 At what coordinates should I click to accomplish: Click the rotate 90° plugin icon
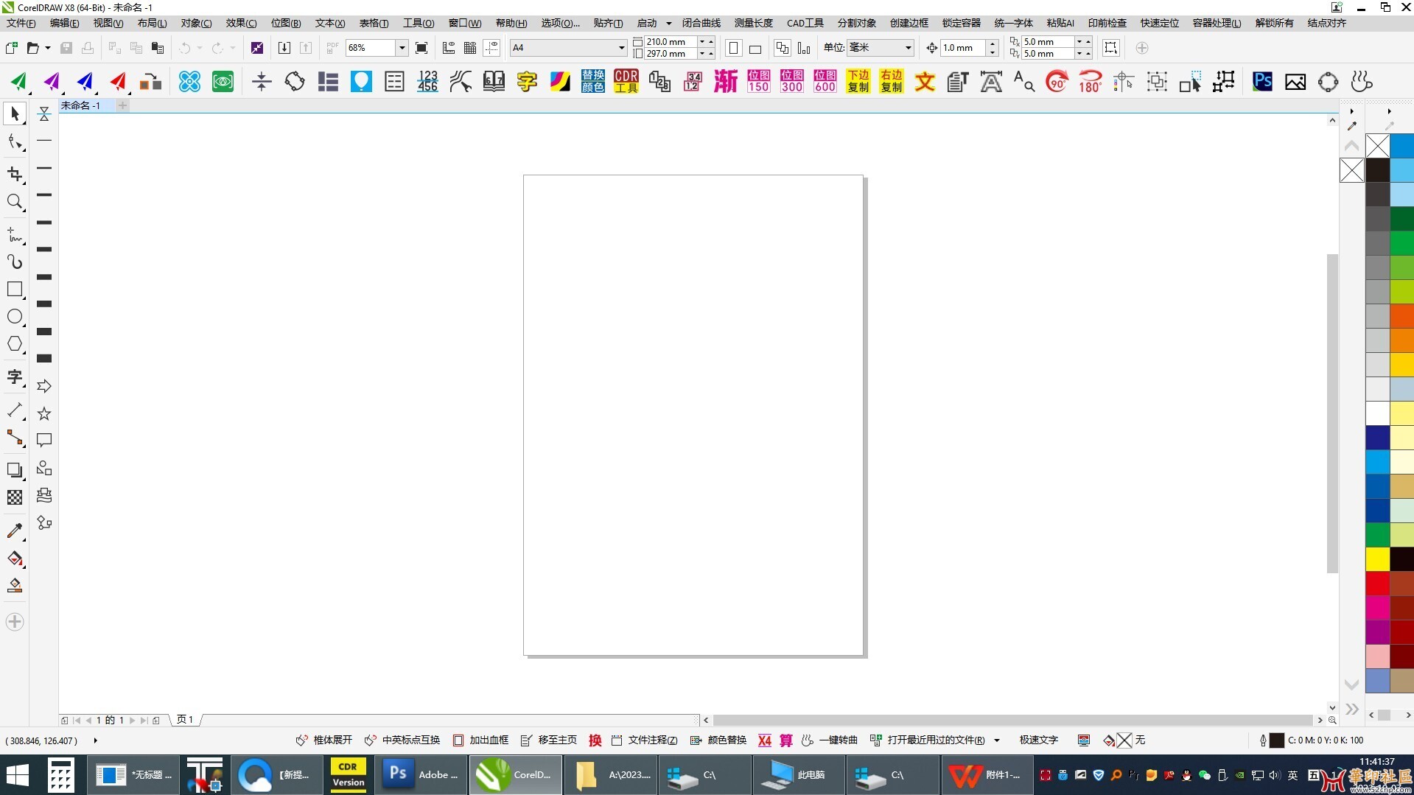click(x=1057, y=82)
